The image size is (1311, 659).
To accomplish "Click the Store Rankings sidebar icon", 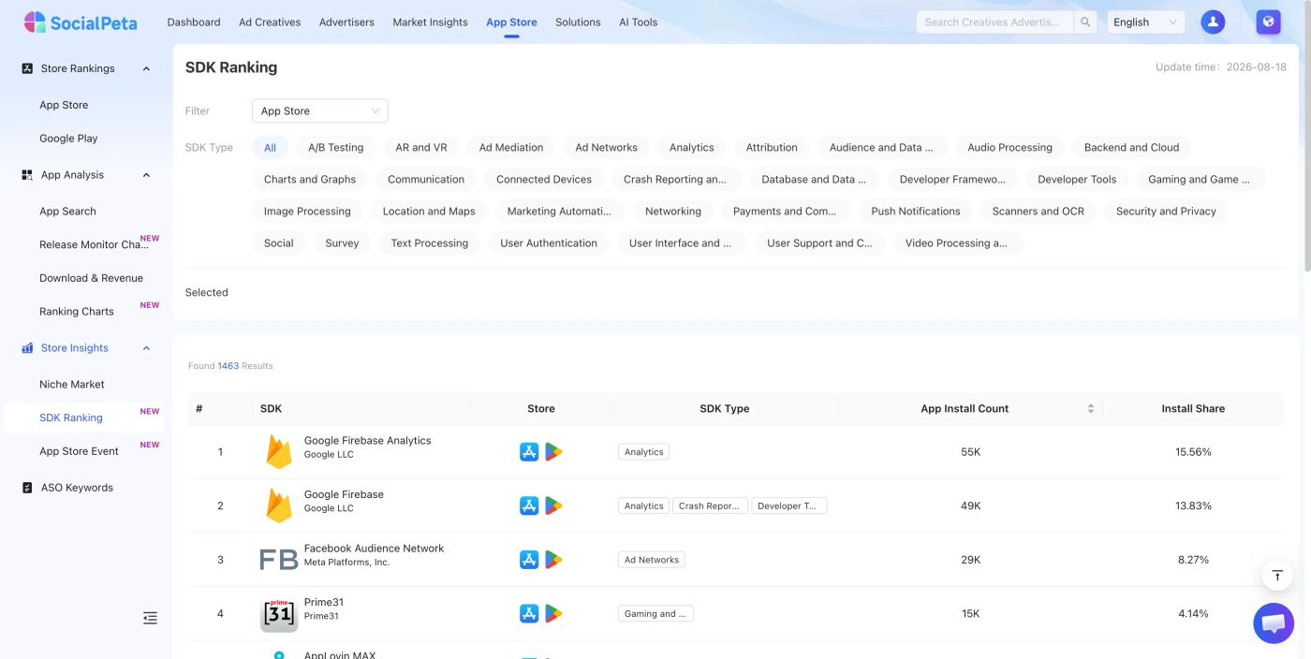I will click(27, 68).
